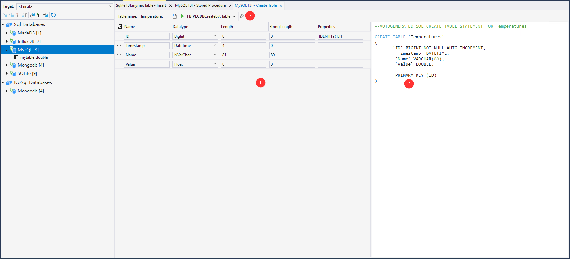
Task: Expand the Mongodb [4] node under NoSql Databases
Action: [x=7, y=91]
